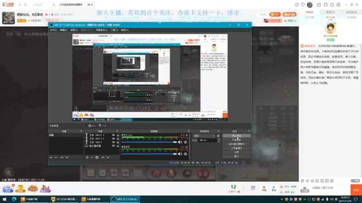This screenshot has height=203, width=362.
Task: Open favorites heart icon in Douyu title bar
Action: 303,5
